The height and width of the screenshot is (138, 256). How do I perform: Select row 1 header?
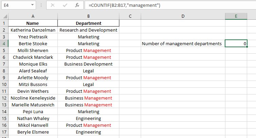point(4,23)
